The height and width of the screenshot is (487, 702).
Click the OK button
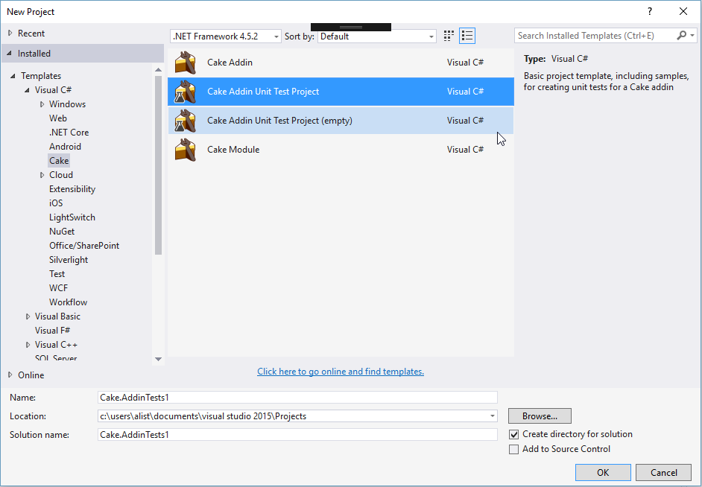(603, 473)
